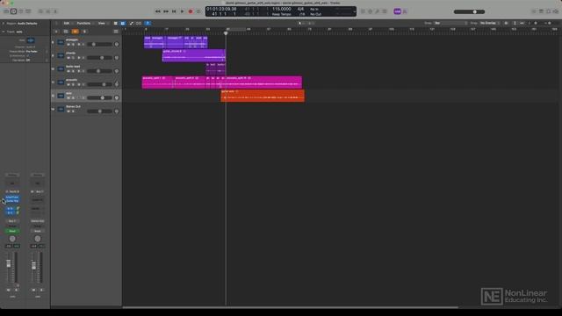This screenshot has width=562, height=316.
Task: Toggle the Inspector panel button
Action: click(14, 11)
